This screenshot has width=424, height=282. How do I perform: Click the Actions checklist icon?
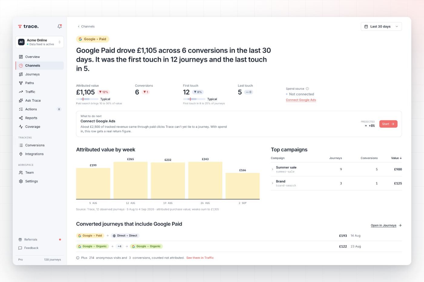coord(21,109)
